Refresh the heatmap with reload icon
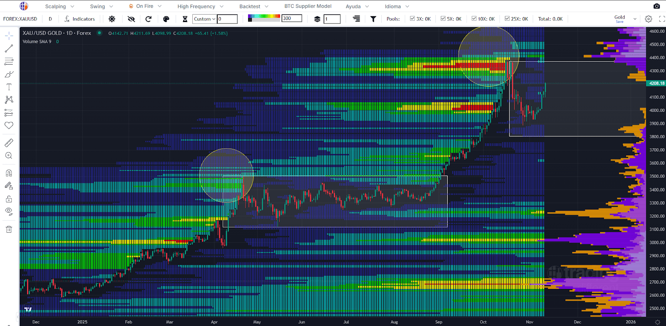 [x=149, y=19]
